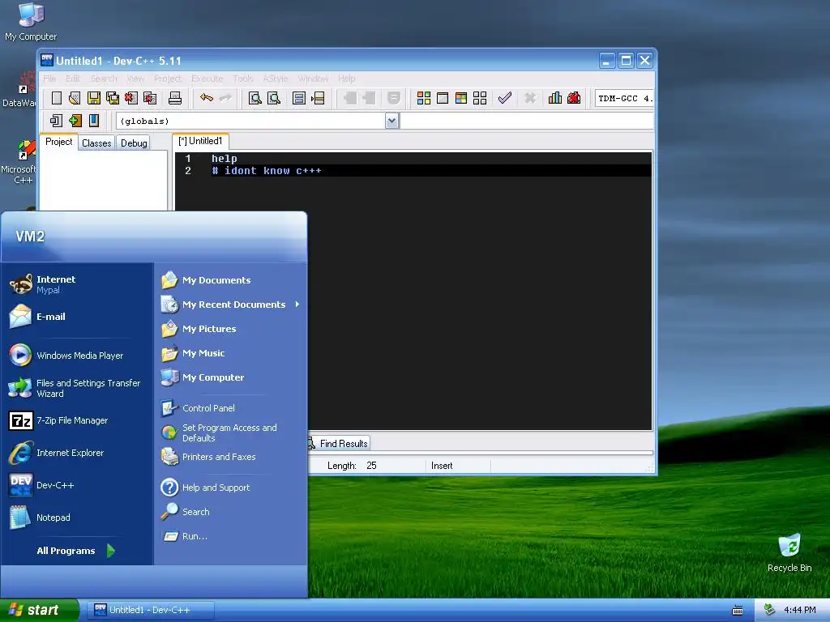Screen dimensions: 830x622
Task: Switch to the Debug tab
Action: pyautogui.click(x=134, y=143)
